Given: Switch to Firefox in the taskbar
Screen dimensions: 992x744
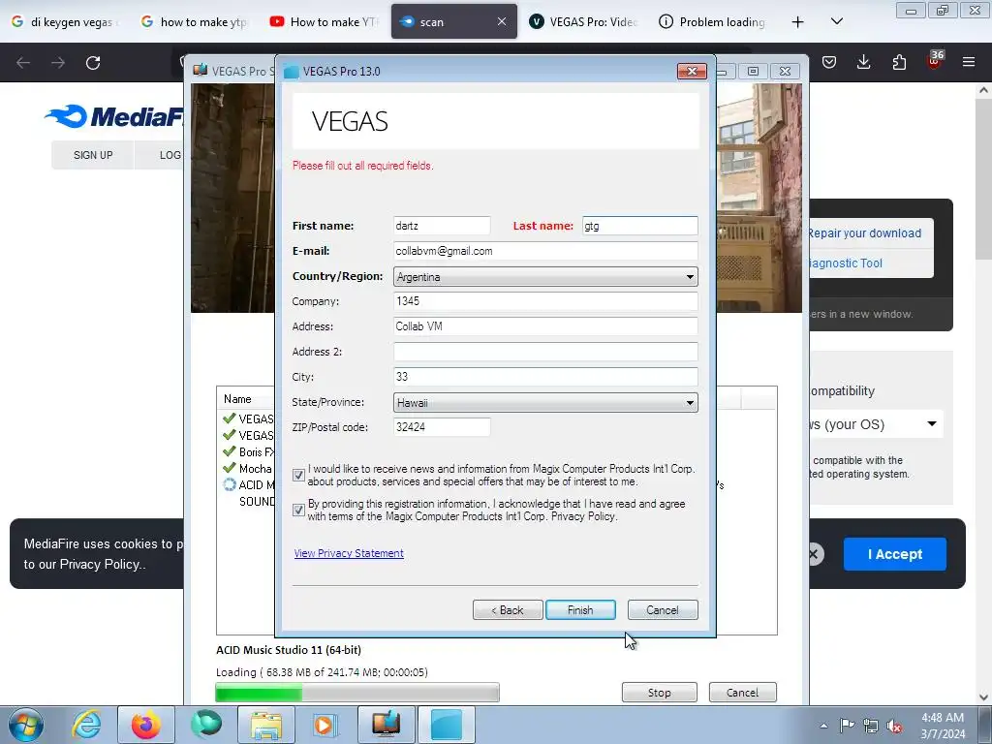Looking at the screenshot, I should pyautogui.click(x=146, y=725).
